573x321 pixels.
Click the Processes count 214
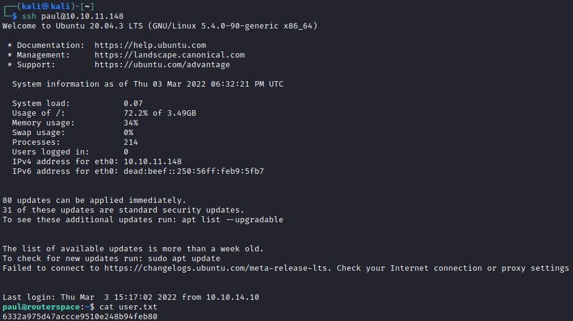pos(131,142)
